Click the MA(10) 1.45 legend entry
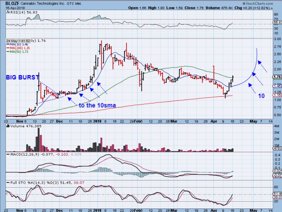This screenshot has height=212, width=282. tap(17, 45)
